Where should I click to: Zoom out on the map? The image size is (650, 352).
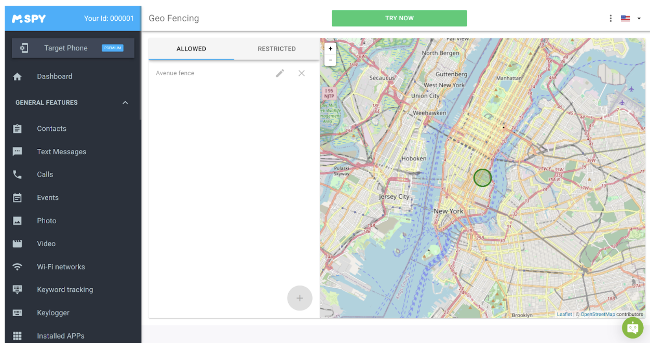(x=330, y=60)
